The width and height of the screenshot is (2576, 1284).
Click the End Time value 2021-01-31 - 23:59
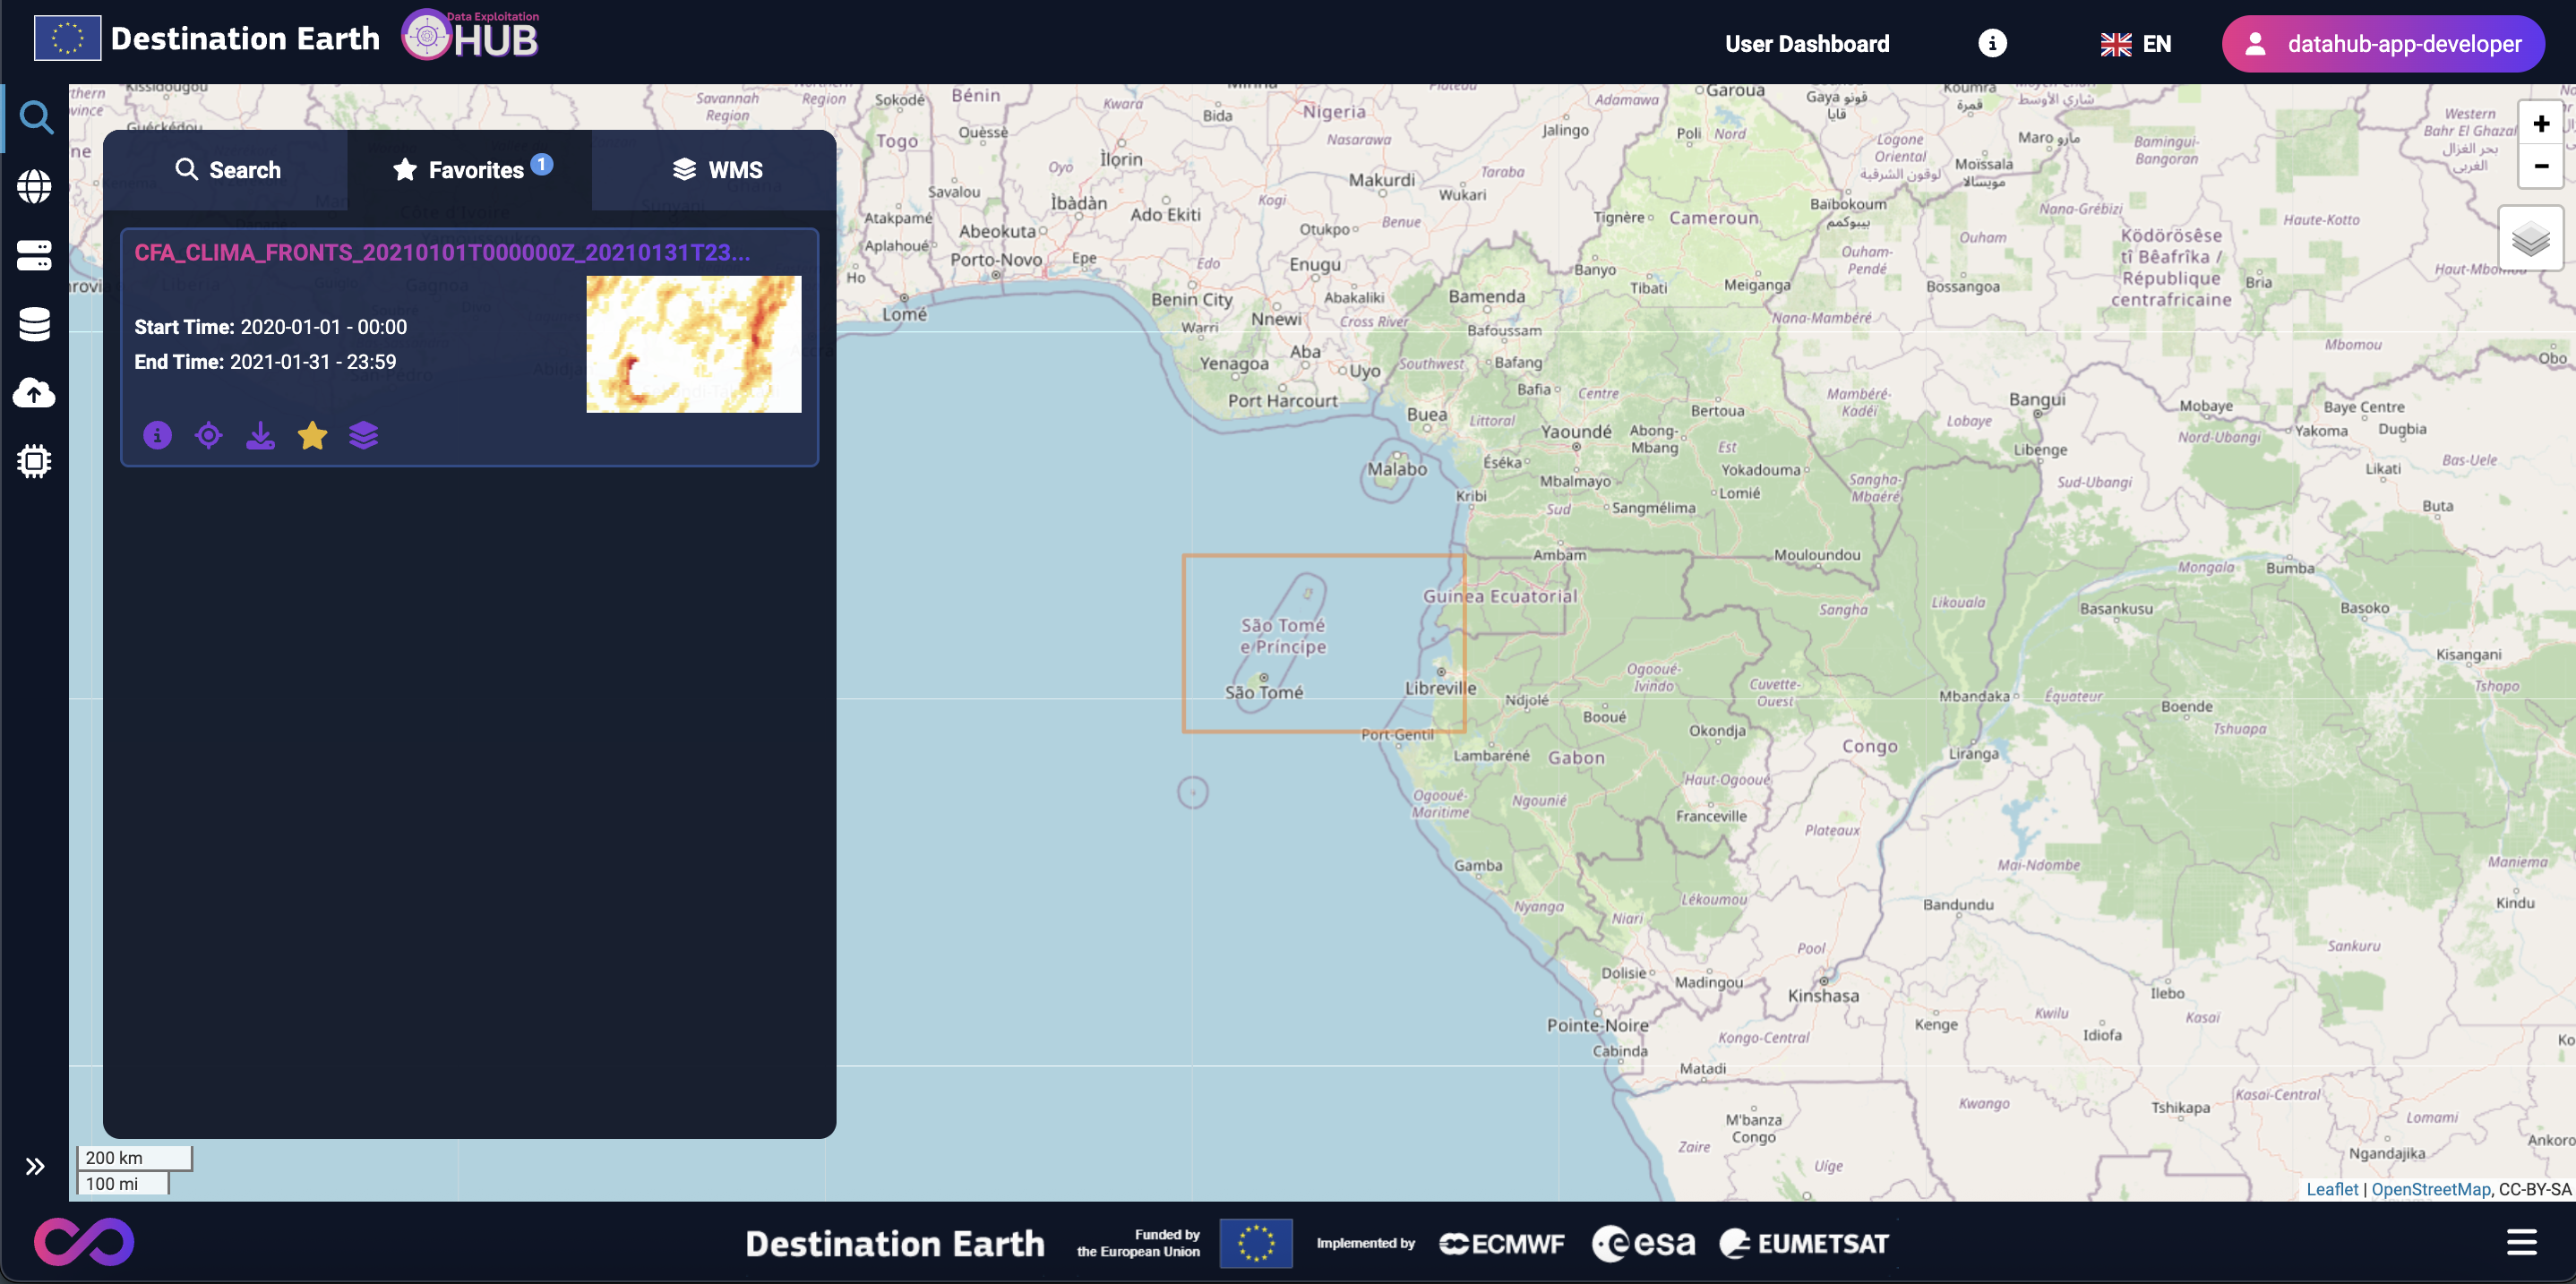313,362
